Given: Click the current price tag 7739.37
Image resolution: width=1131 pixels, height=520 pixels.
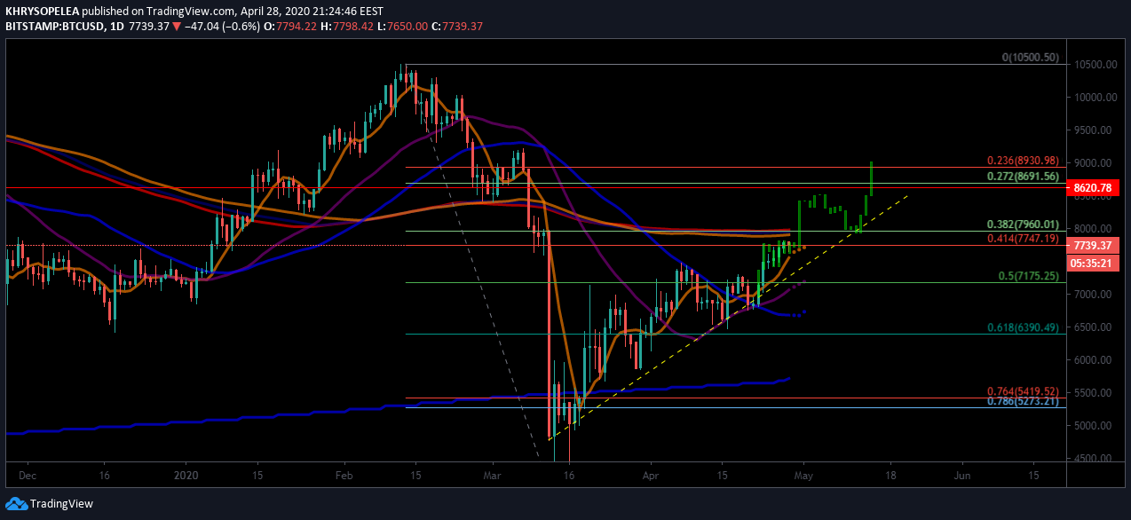Looking at the screenshot, I should [1092, 246].
